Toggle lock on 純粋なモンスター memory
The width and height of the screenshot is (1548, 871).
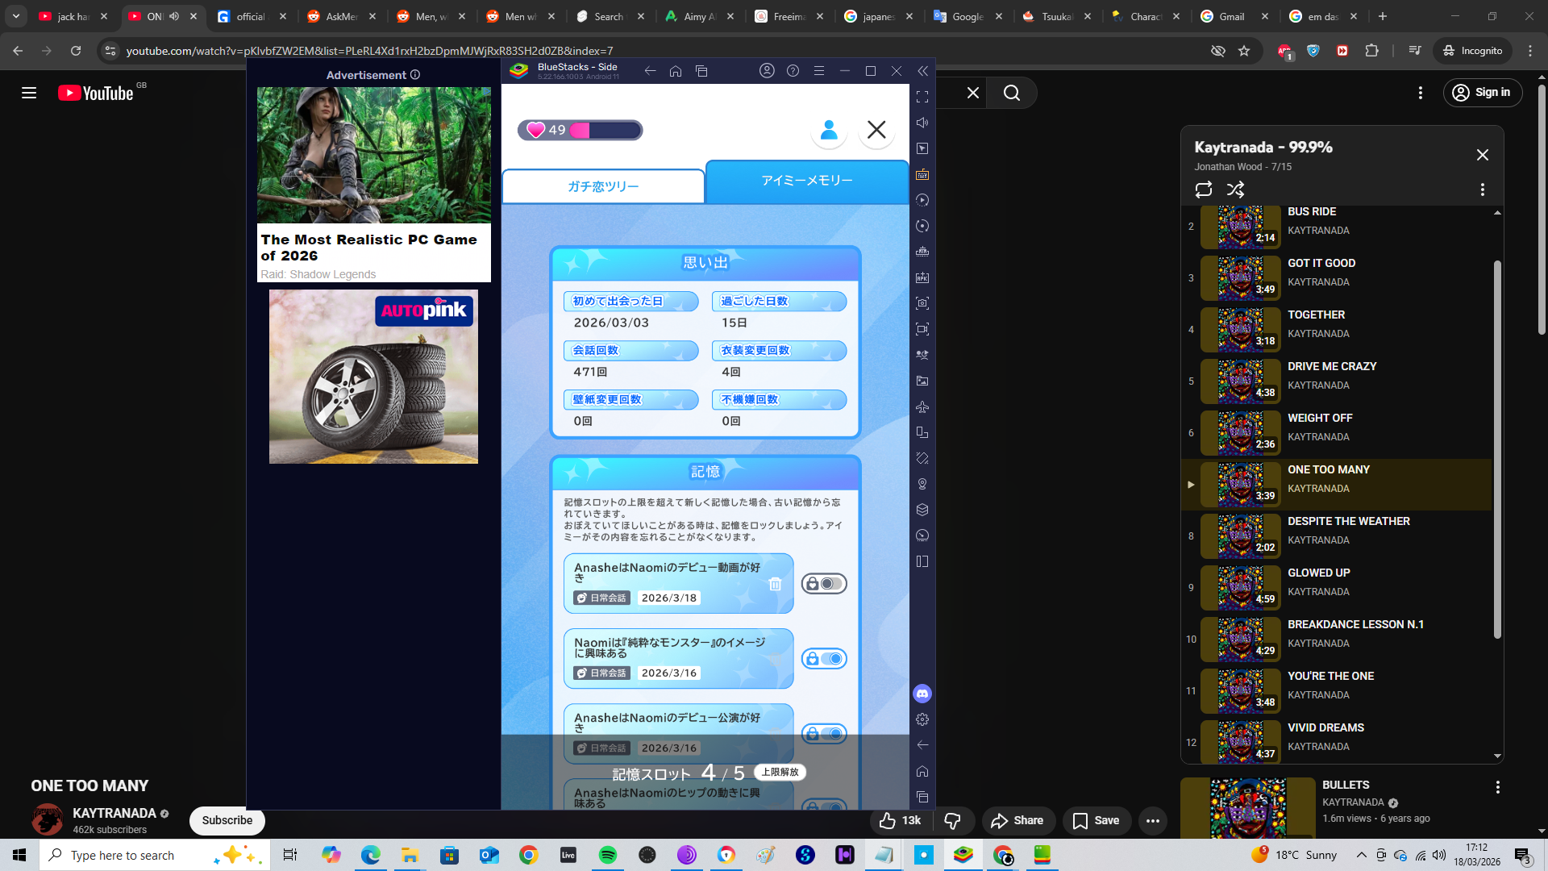click(x=823, y=659)
